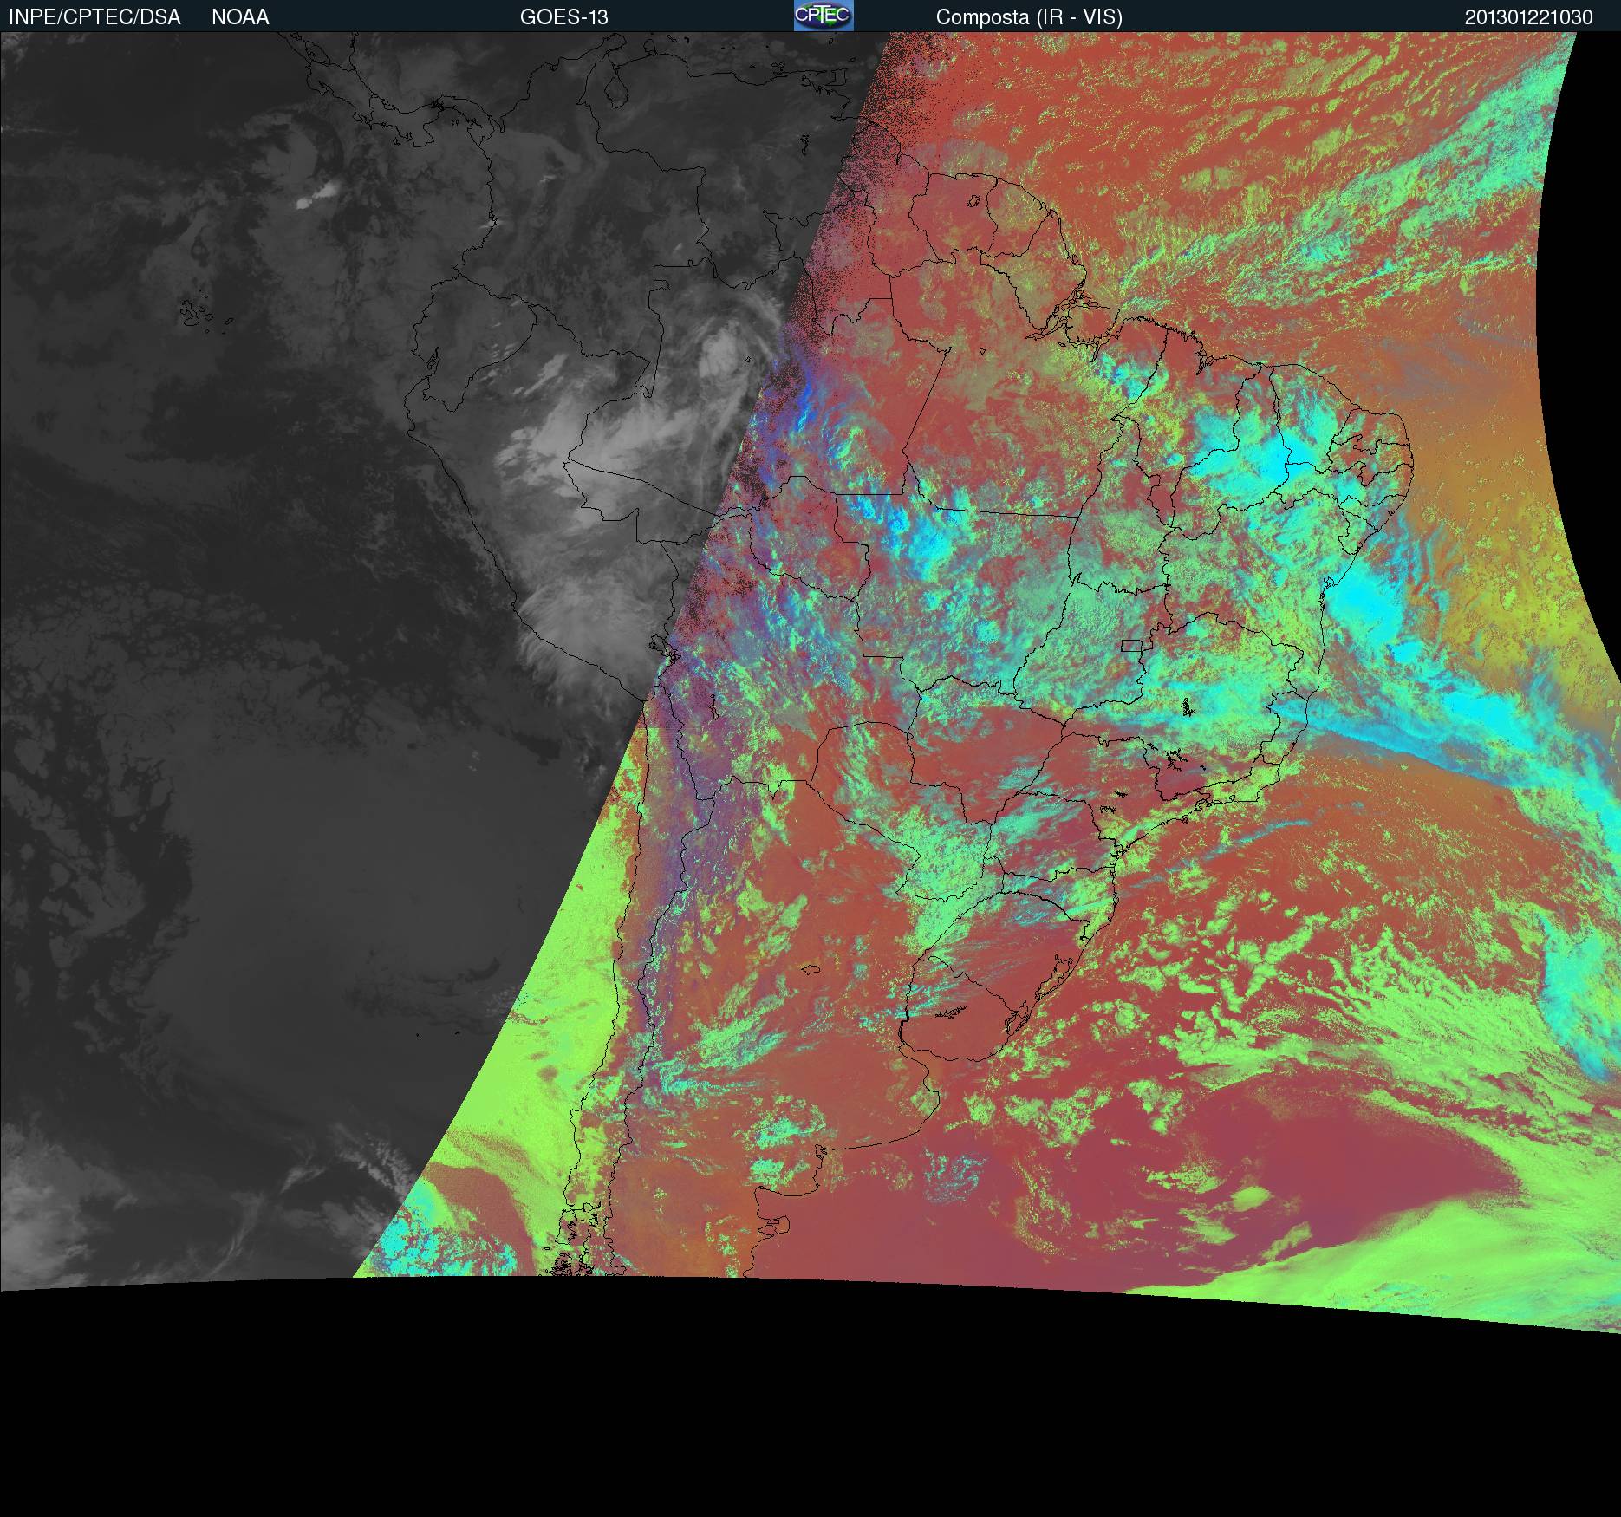Click the spiral cloud system over Colombia
This screenshot has height=1517, width=1621.
point(718,355)
